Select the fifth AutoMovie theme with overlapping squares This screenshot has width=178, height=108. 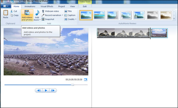point(139,15)
